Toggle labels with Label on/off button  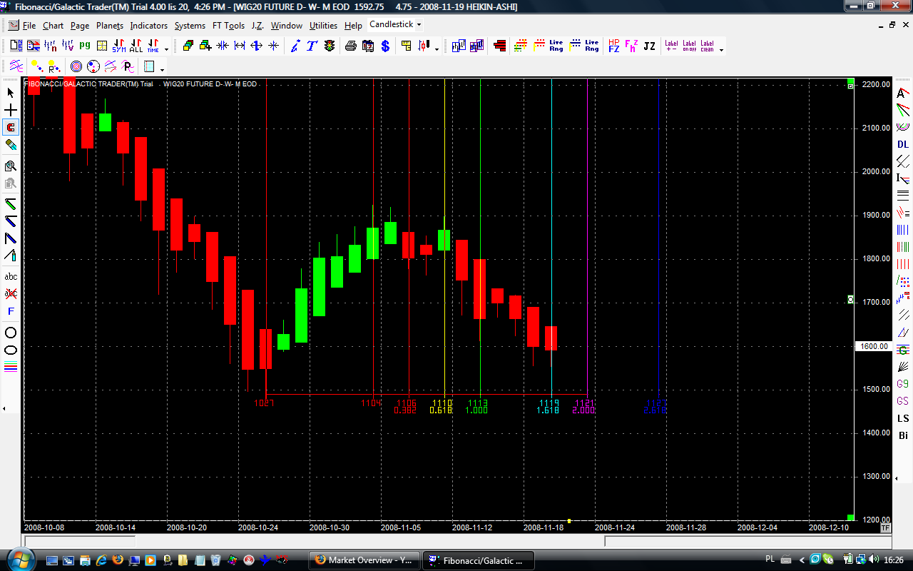pos(689,46)
